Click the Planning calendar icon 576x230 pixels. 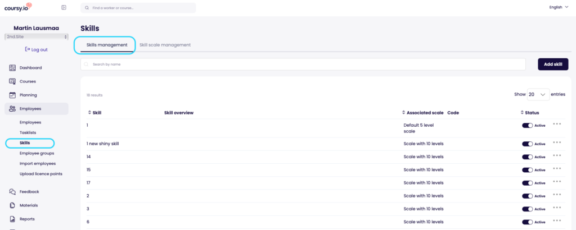coord(12,95)
